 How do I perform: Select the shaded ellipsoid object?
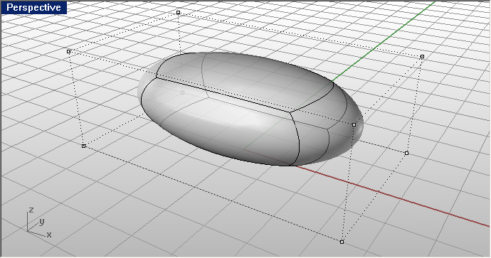coord(250,109)
